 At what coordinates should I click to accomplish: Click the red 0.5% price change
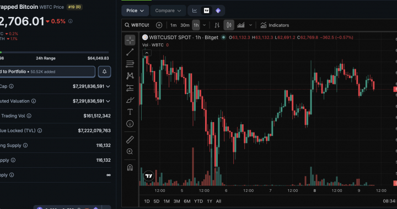(x=56, y=21)
